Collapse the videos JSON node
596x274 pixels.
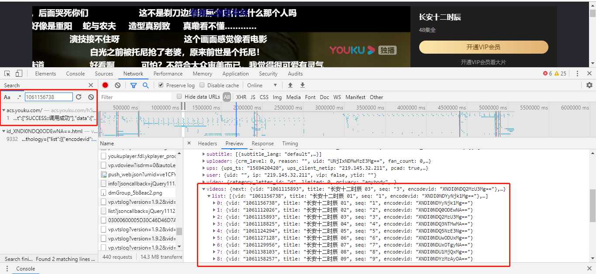tap(204, 189)
